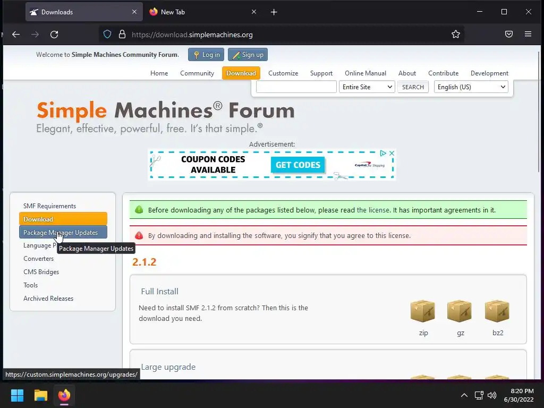Open the clock and date in taskbar
Viewport: 544px width, 408px height.
(518, 395)
